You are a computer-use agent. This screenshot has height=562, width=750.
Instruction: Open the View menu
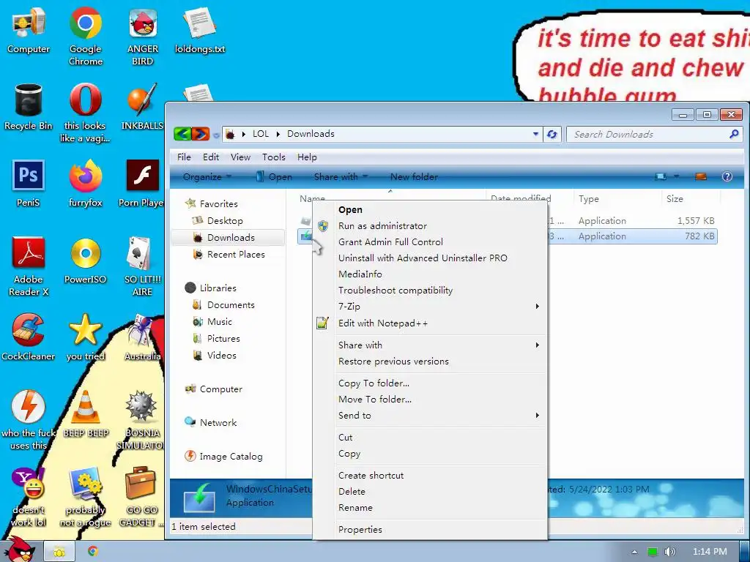tap(240, 157)
